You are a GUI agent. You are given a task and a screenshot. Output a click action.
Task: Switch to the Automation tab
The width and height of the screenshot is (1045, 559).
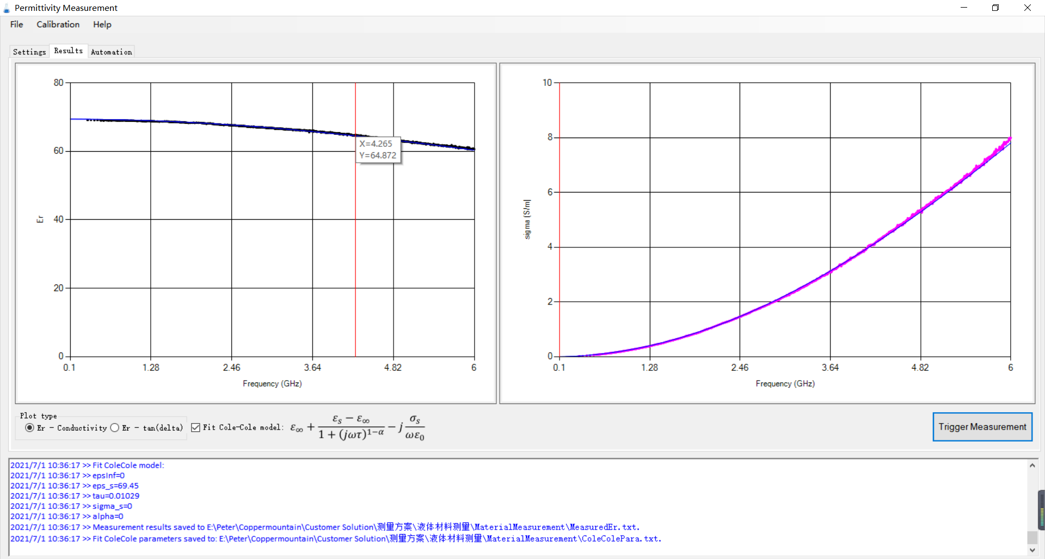point(111,52)
